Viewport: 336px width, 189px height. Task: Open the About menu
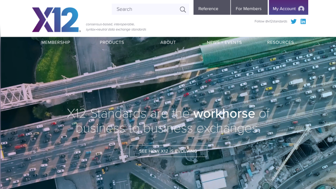168,42
